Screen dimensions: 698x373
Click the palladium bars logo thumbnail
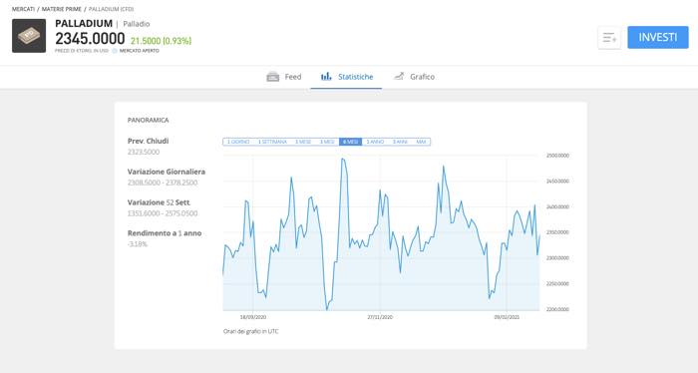(29, 36)
